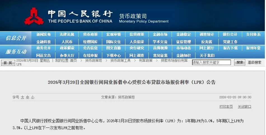Open the 公告信息 section

coord(90,48)
